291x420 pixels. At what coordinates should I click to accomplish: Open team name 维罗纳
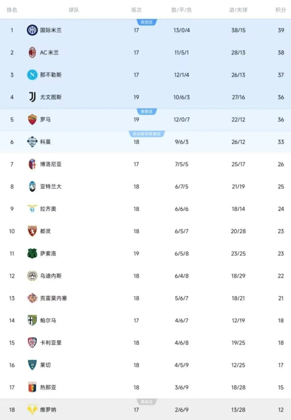(x=48, y=410)
